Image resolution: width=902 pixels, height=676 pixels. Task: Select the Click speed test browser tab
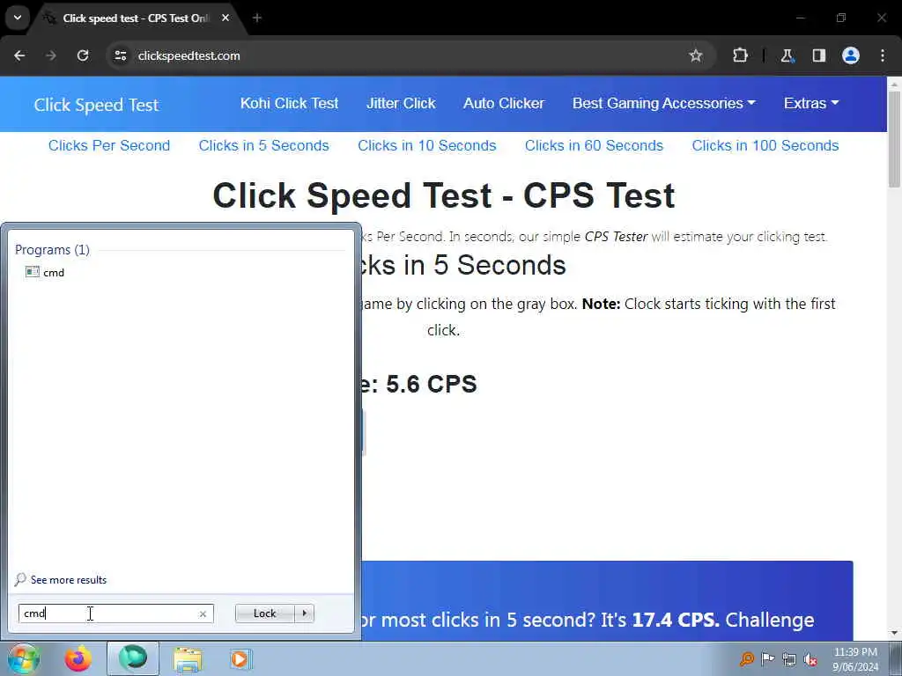[135, 18]
